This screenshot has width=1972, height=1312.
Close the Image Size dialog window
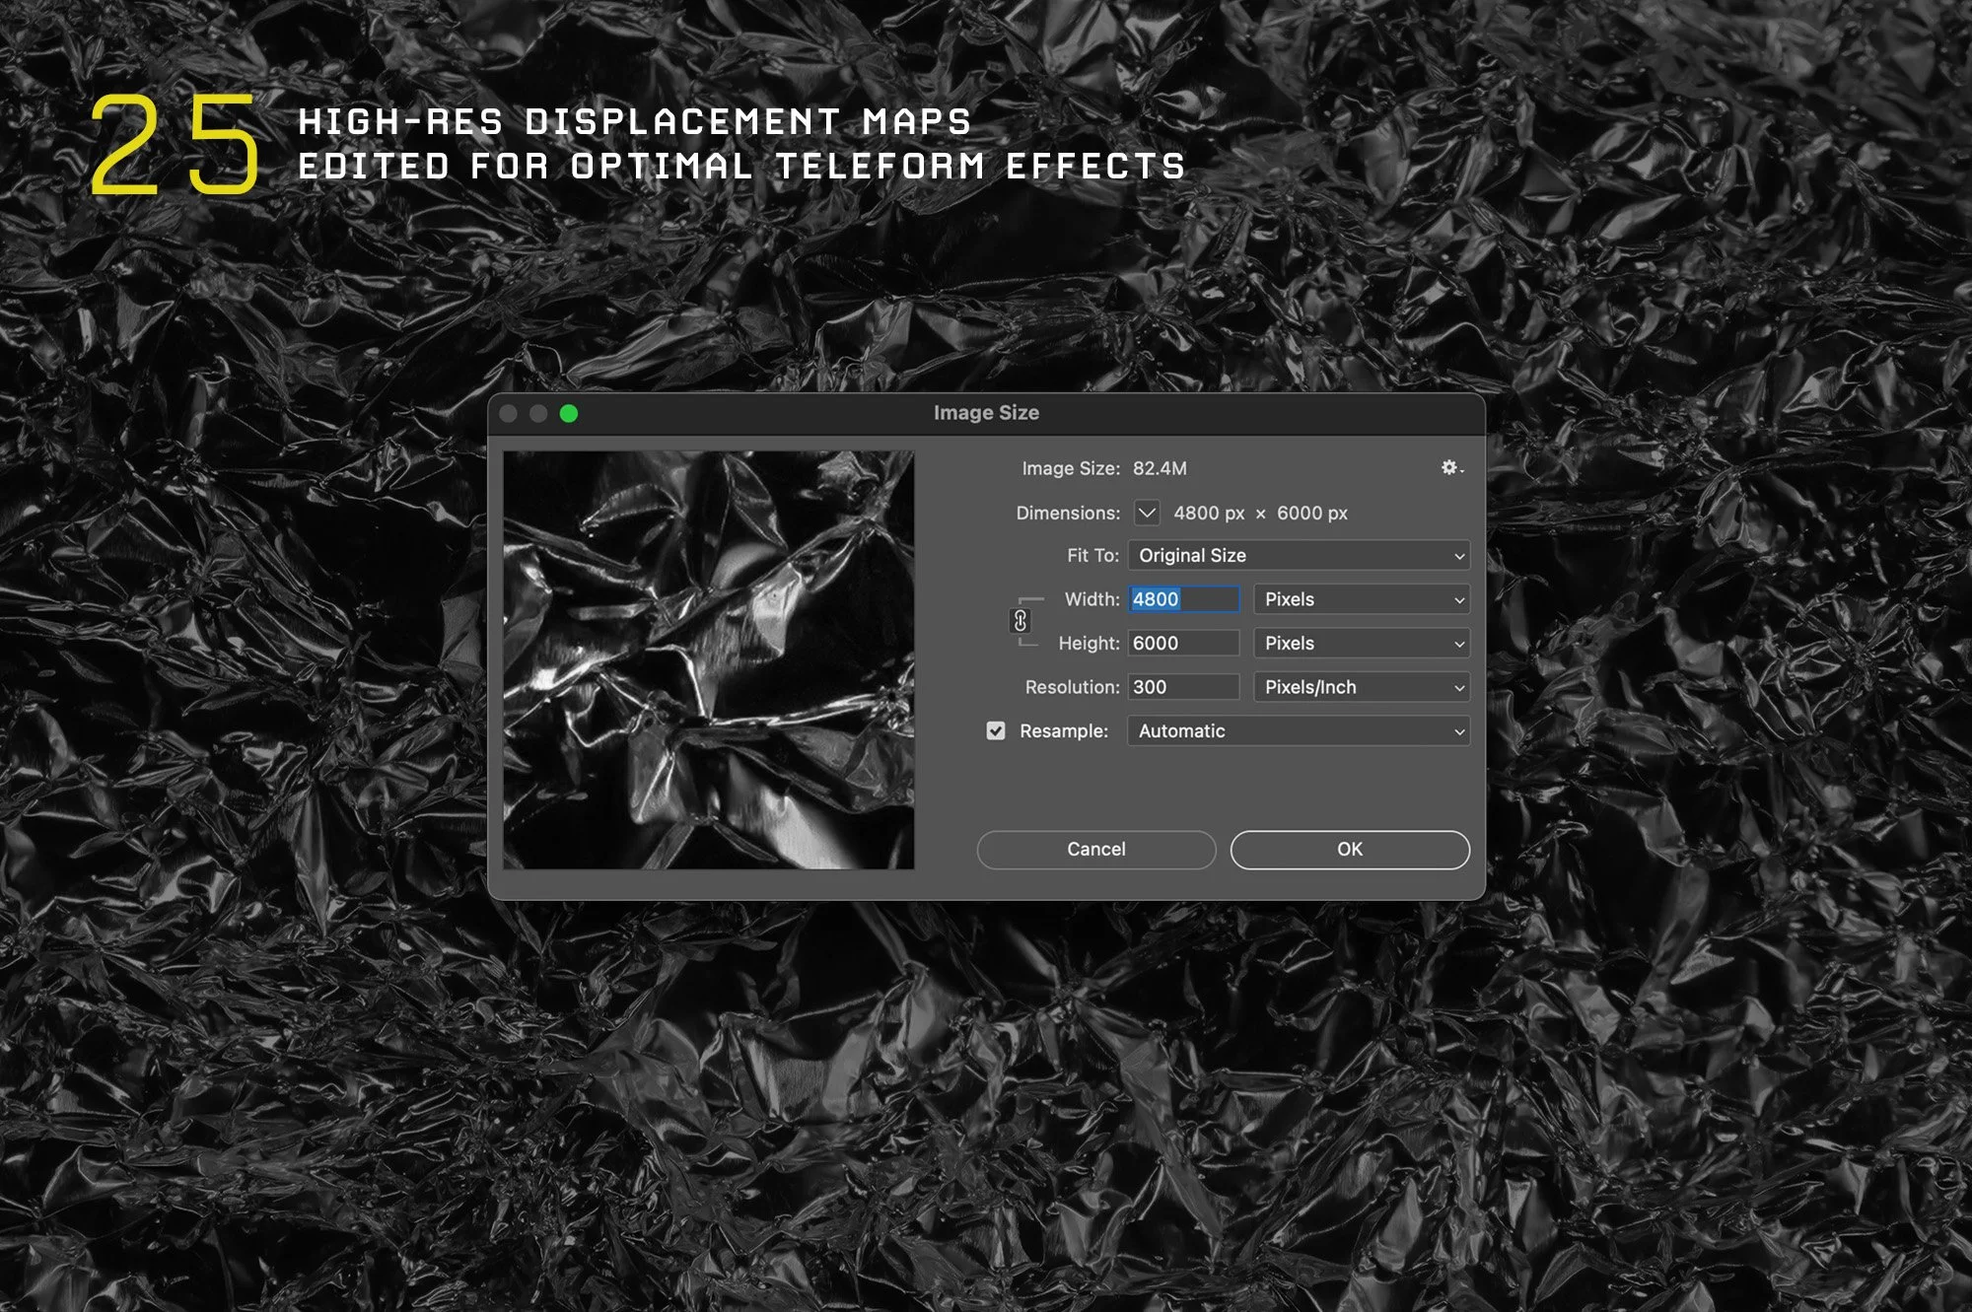(509, 414)
